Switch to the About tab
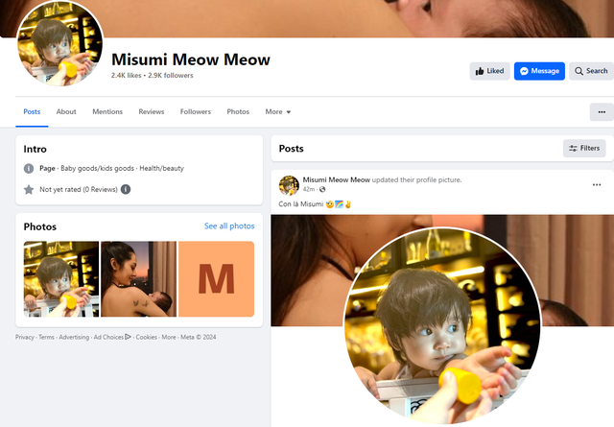Screen dimensions: 614x427 click(66, 112)
